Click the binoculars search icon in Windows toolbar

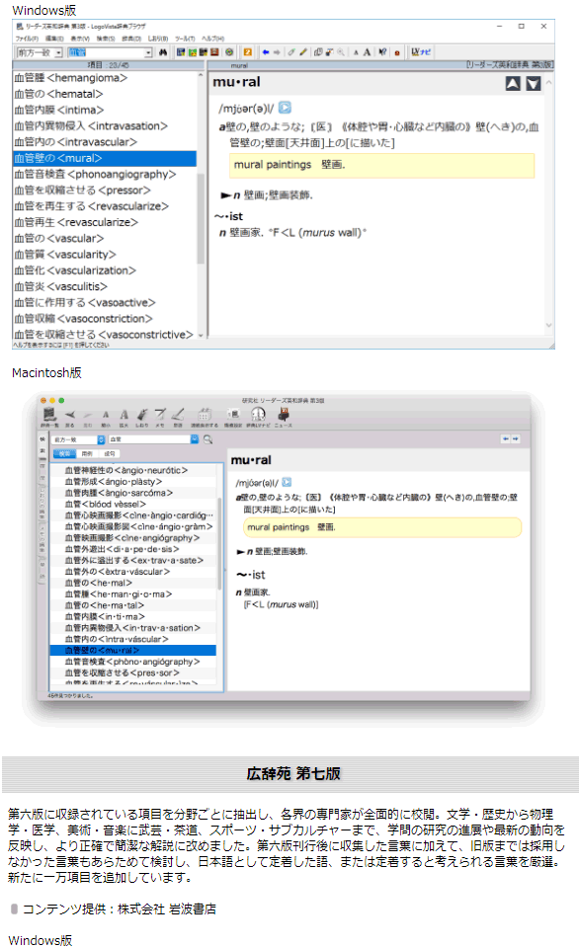point(163,52)
